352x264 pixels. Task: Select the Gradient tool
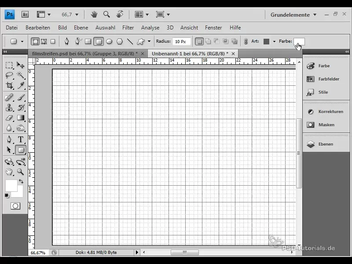coord(20,118)
